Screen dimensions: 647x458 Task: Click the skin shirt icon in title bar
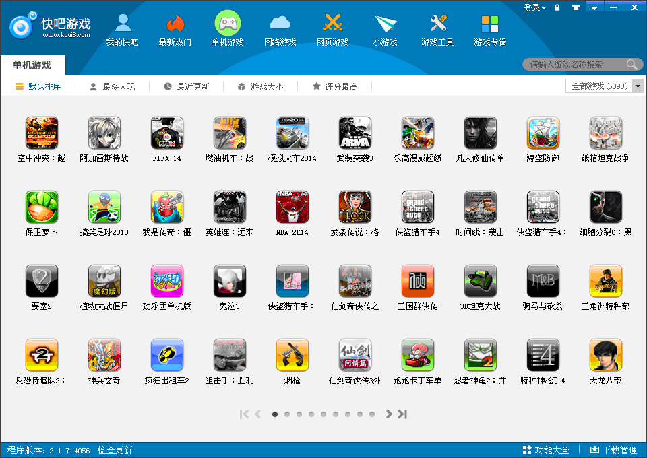pos(575,8)
